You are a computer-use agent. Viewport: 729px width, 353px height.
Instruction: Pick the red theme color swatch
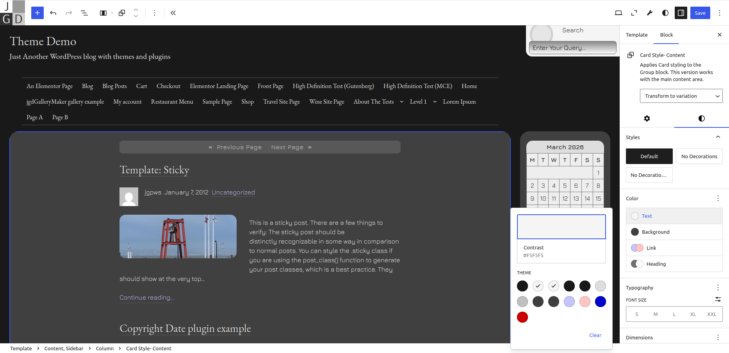coord(522,317)
